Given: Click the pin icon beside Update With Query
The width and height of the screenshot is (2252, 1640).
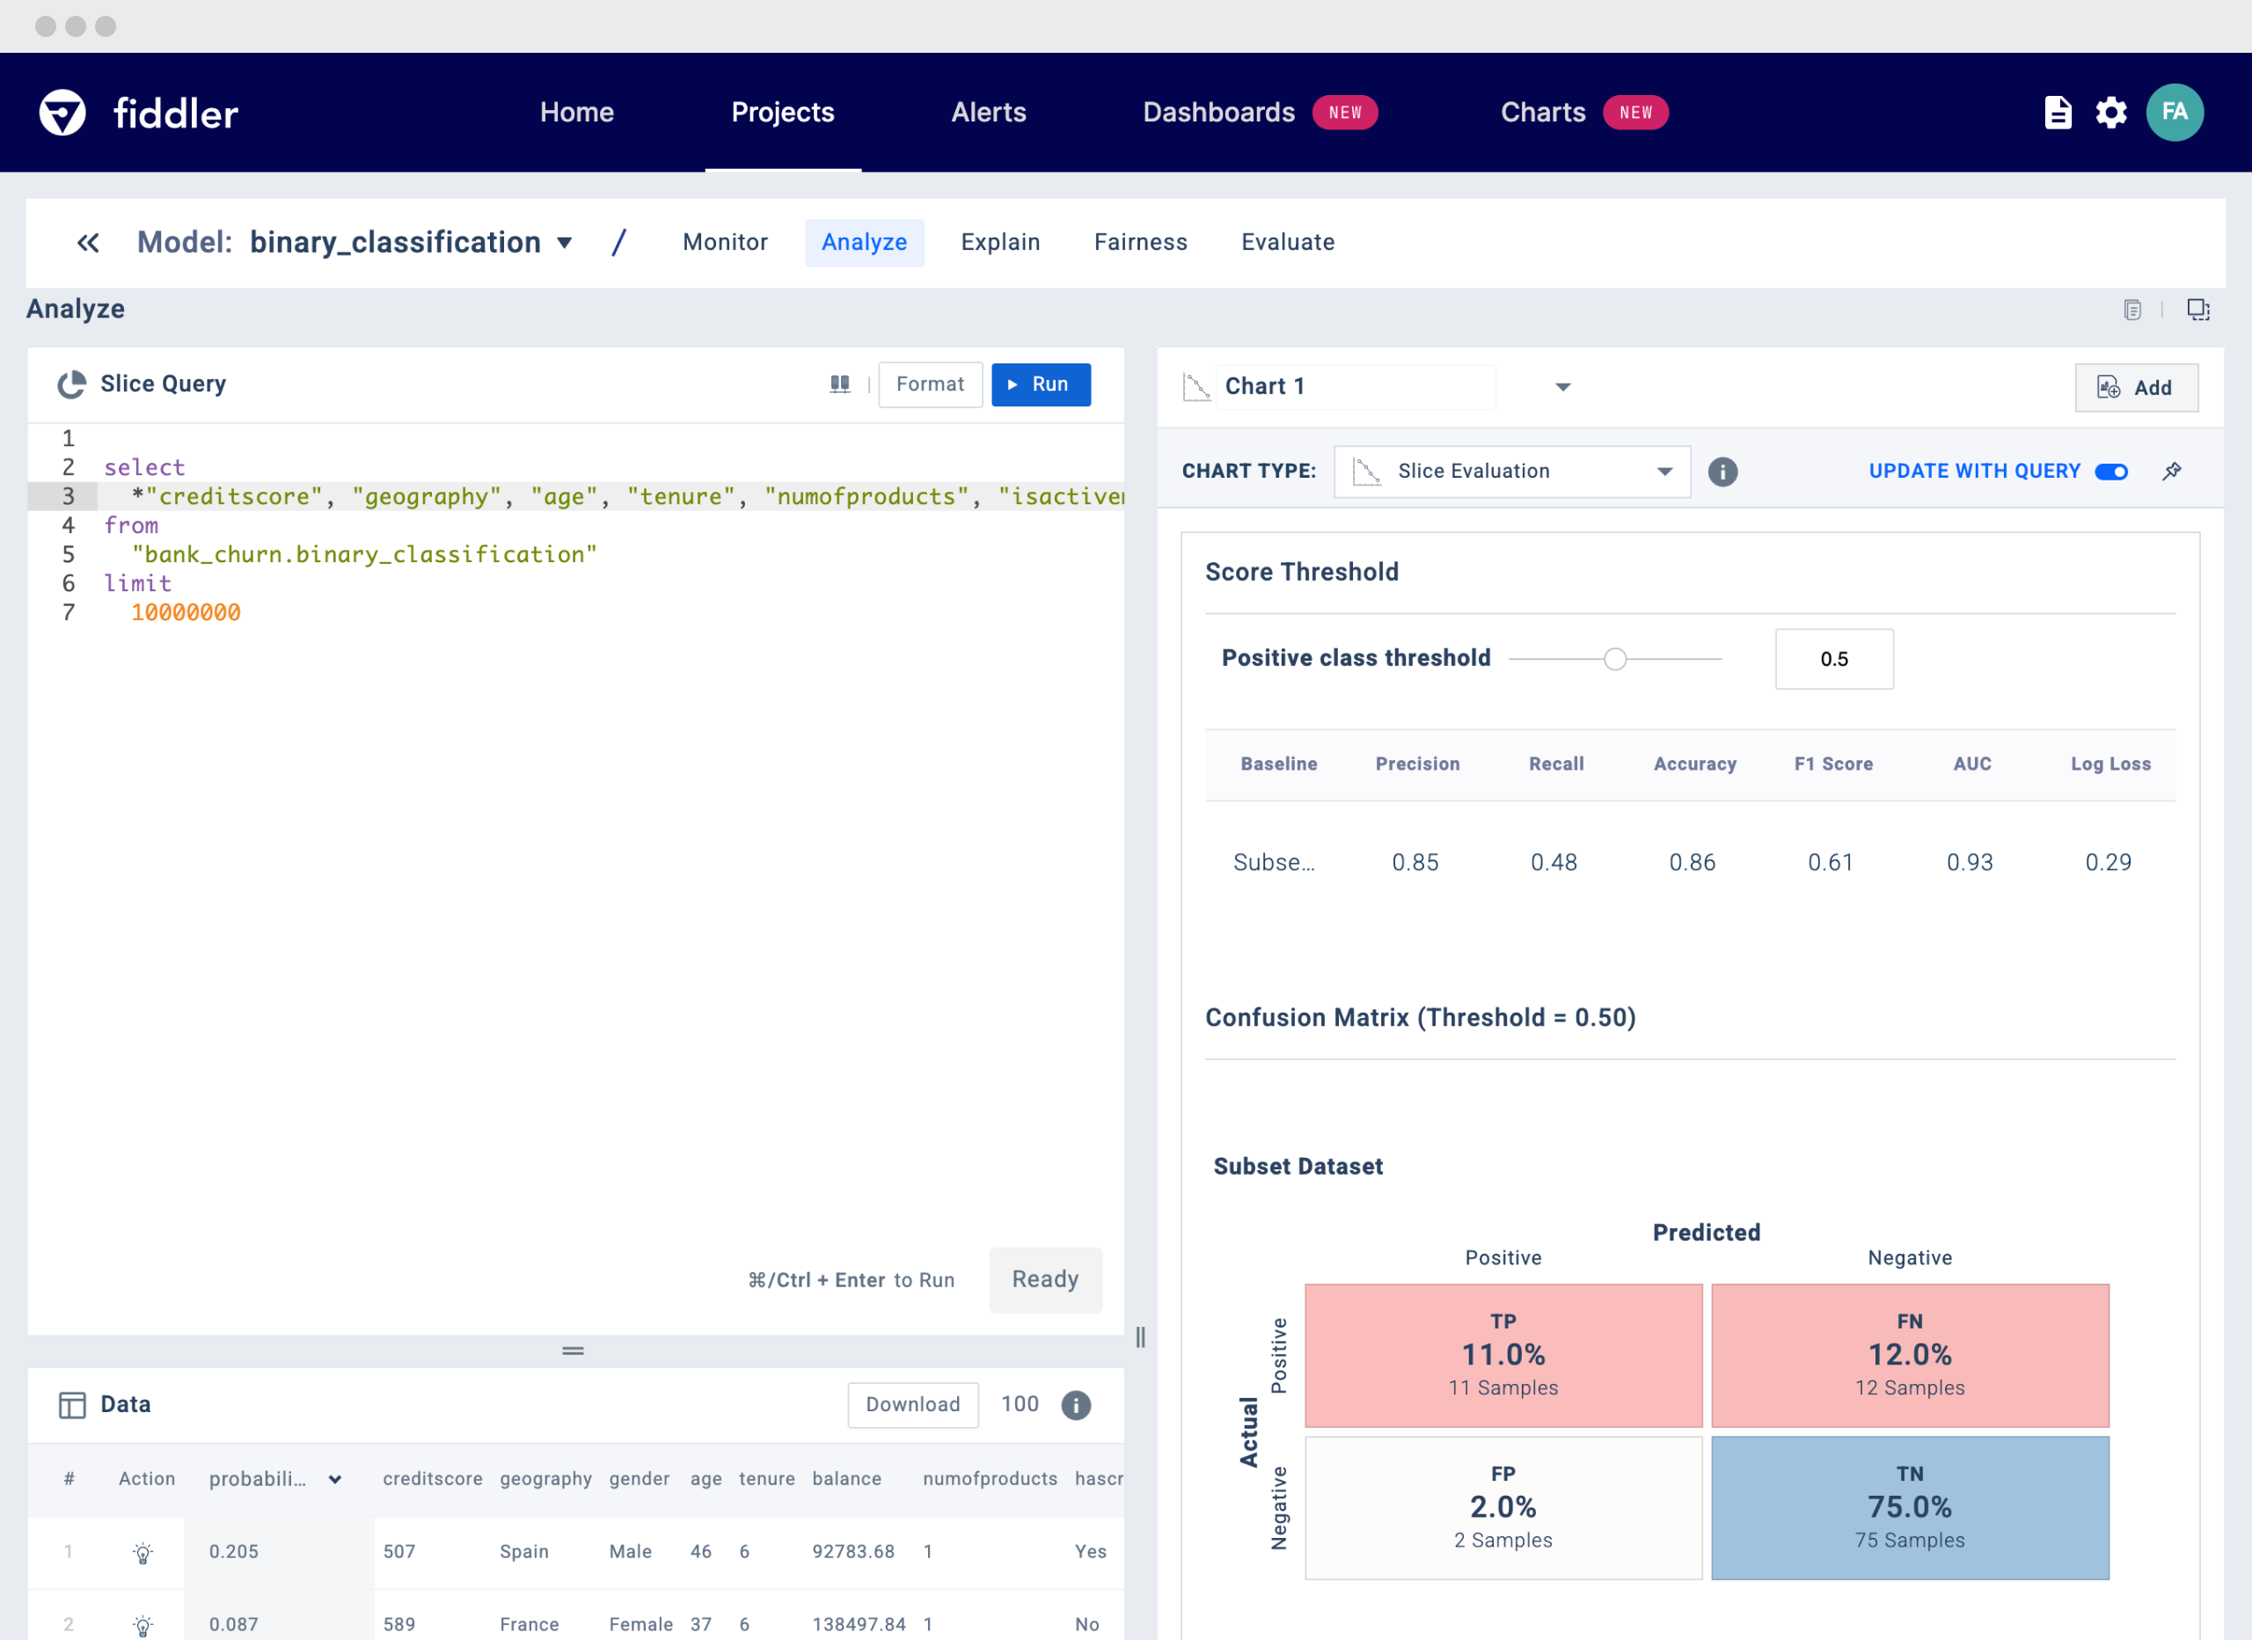Looking at the screenshot, I should pyautogui.click(x=2172, y=471).
